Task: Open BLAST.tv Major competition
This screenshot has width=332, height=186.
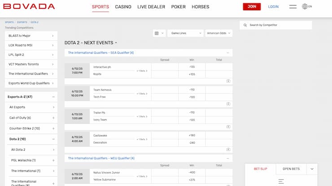Action: coord(31,35)
